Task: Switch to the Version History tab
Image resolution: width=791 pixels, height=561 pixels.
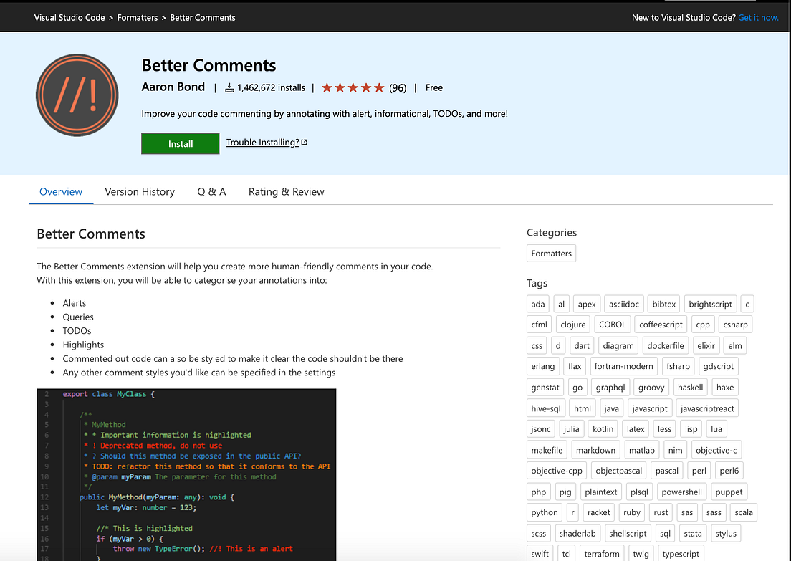Action: (x=140, y=191)
